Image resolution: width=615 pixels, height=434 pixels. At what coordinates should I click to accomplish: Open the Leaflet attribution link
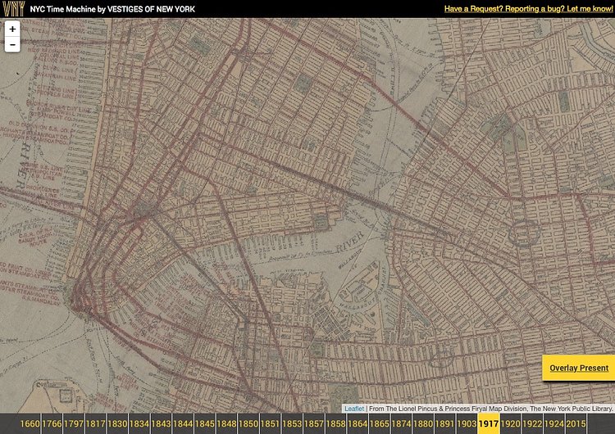click(354, 408)
